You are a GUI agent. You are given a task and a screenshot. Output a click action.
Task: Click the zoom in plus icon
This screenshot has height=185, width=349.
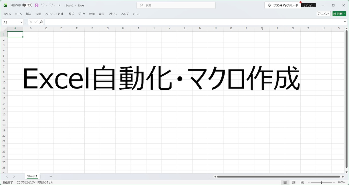[334, 182]
